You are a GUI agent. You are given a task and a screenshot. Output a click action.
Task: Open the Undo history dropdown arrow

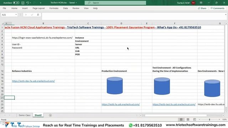point(30,3)
